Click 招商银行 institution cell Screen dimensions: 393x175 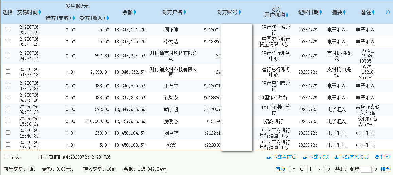(274, 122)
